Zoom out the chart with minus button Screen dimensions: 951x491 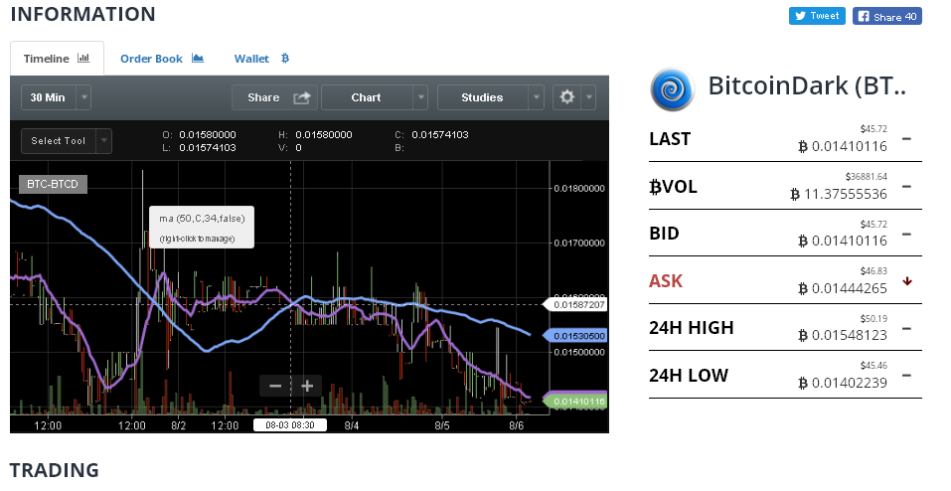[x=274, y=386]
